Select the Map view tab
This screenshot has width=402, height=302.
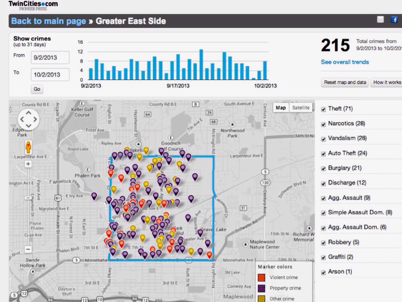(x=281, y=108)
